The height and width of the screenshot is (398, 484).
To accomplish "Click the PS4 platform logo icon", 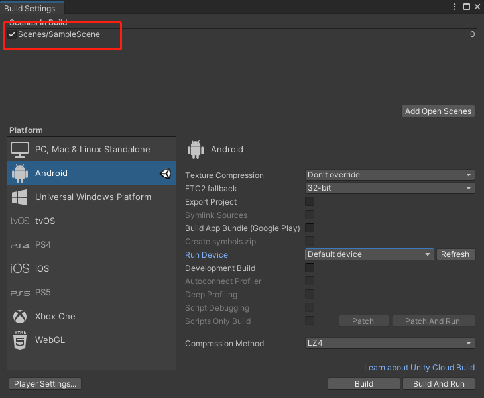I will pyautogui.click(x=20, y=246).
